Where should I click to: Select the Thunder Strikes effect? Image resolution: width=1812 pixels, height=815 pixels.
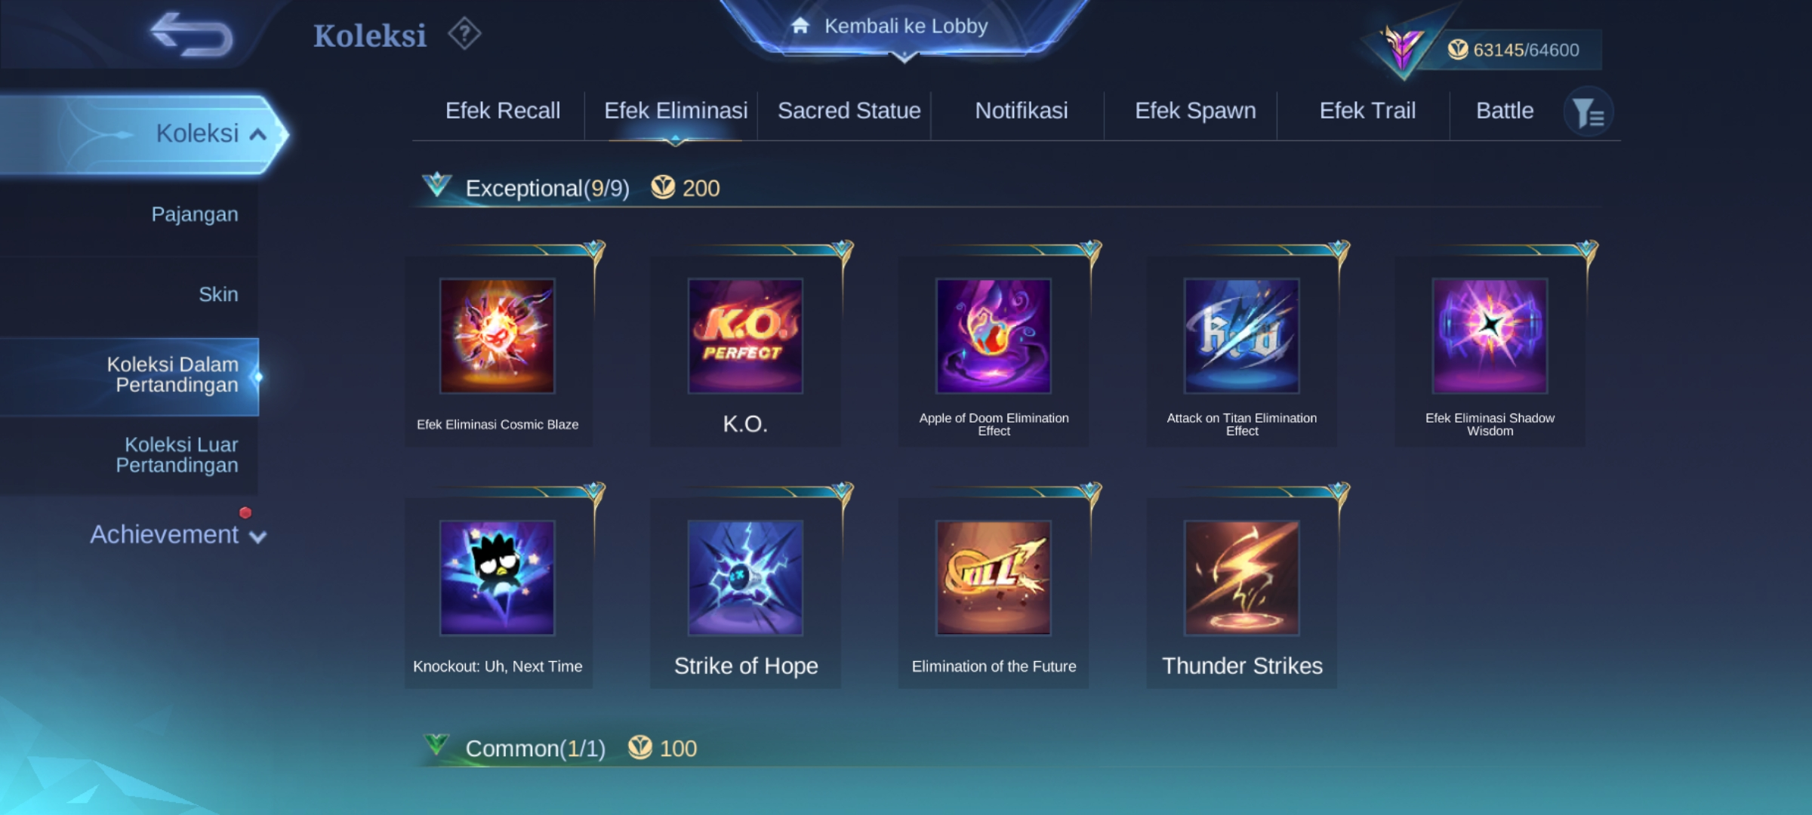1242,578
